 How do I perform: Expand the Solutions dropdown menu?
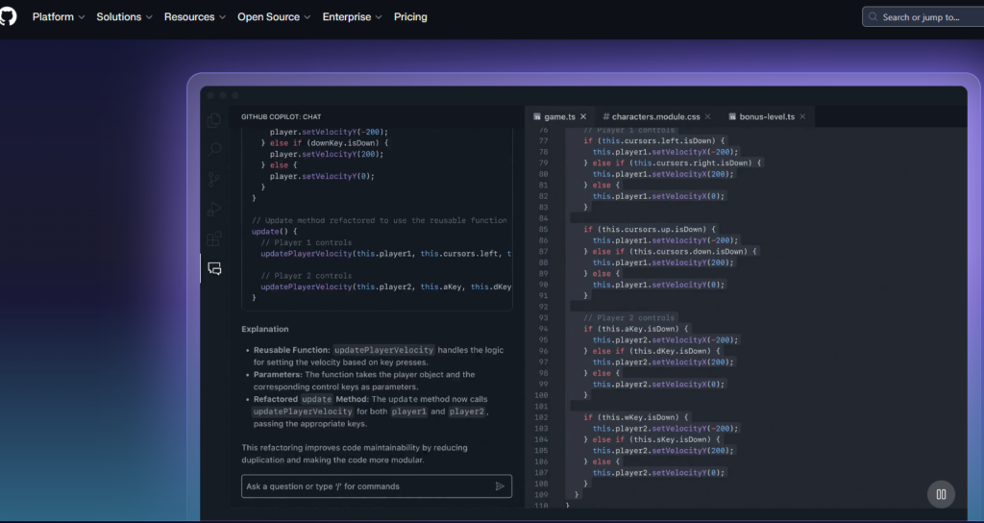click(x=124, y=17)
